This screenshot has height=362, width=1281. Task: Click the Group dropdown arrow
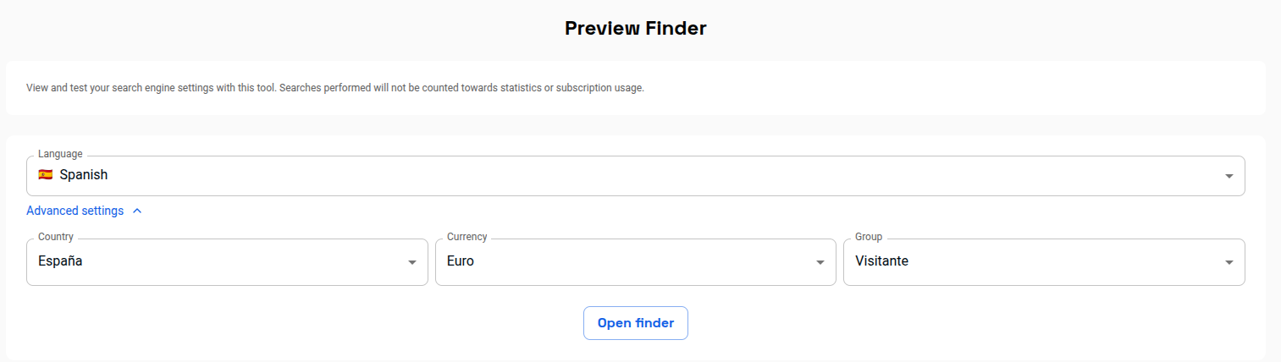(x=1229, y=262)
